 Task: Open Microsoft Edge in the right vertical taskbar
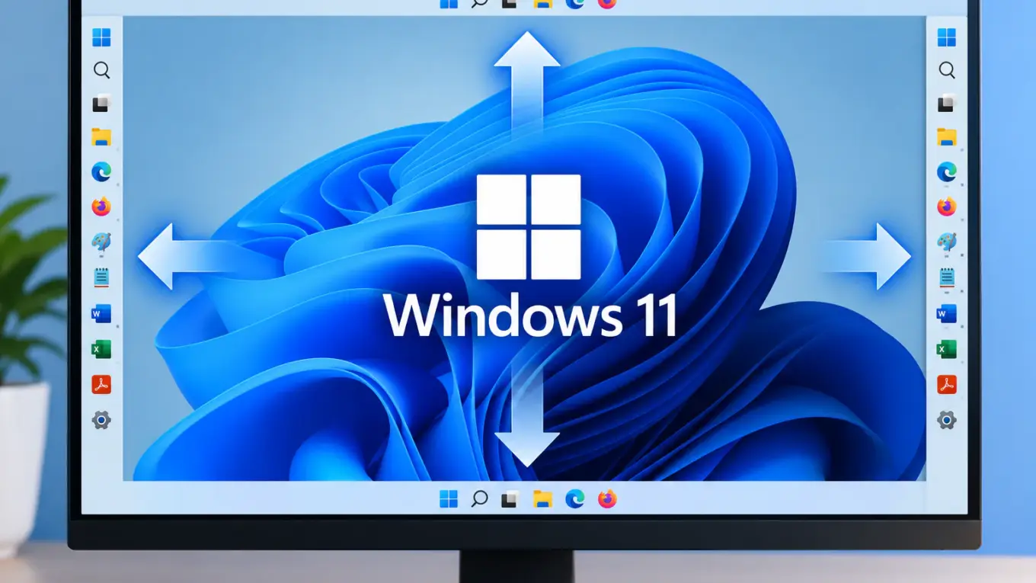pyautogui.click(x=947, y=171)
